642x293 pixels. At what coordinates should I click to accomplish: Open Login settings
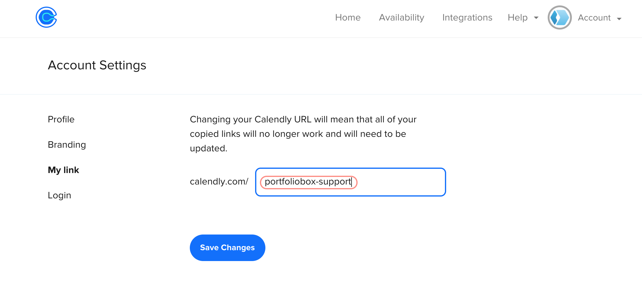(59, 195)
